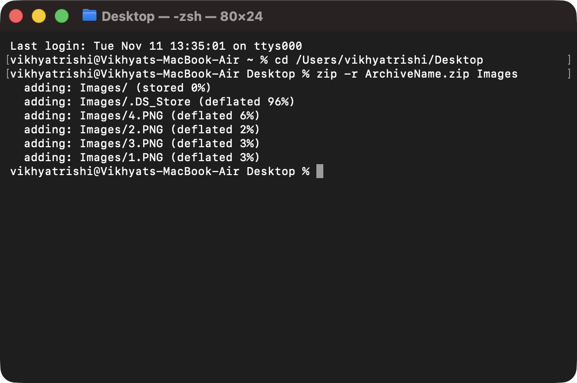Click the green full-screen window control
Image resolution: width=577 pixels, height=383 pixels.
pos(62,15)
